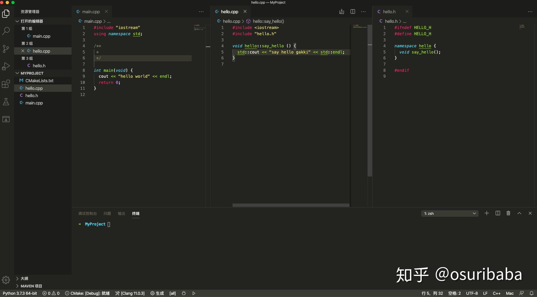Screen dimensions: 537x297
Task: Open the Extensions view
Action: point(6,84)
